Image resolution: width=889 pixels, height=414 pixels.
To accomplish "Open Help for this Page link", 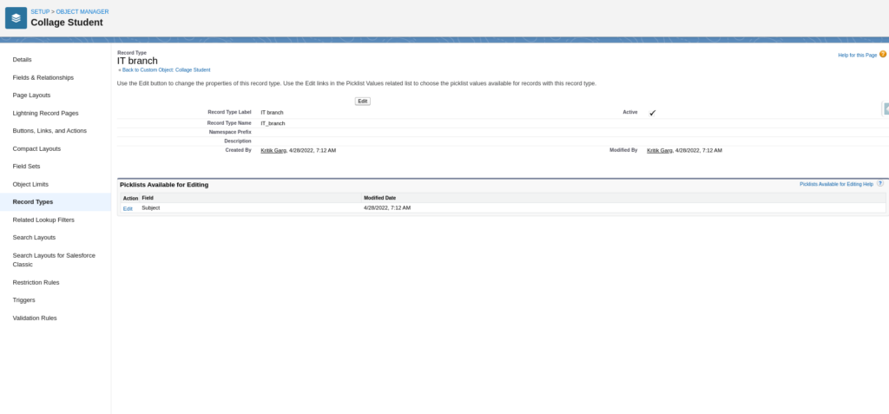I will [857, 55].
